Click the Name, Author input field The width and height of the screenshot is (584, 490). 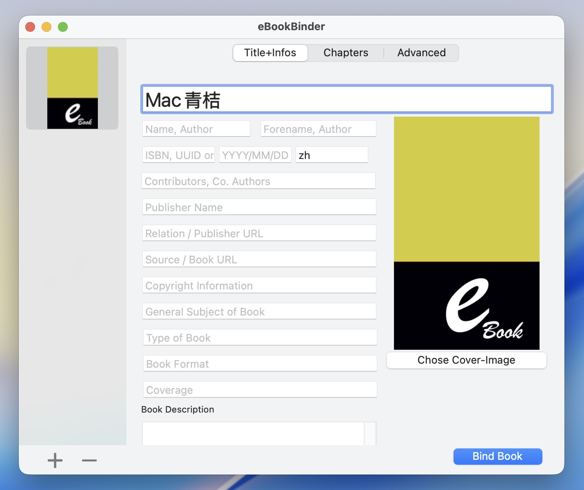tap(196, 129)
